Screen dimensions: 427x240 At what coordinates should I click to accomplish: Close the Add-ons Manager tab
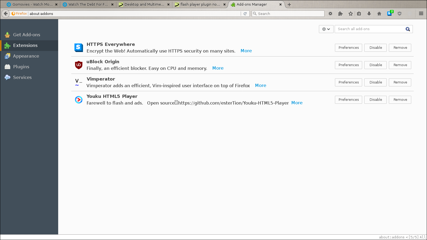click(x=280, y=5)
